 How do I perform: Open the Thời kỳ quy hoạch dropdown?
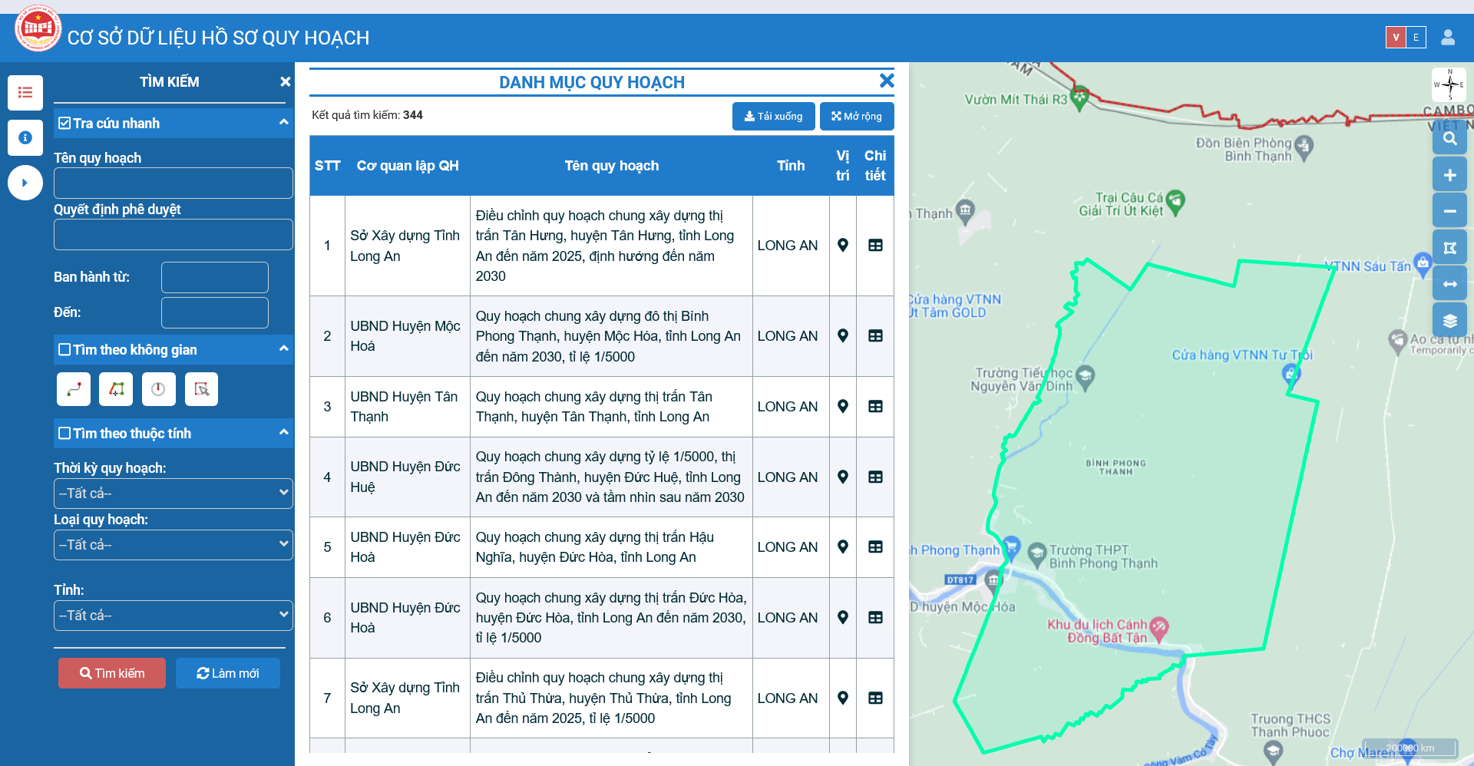[x=174, y=494]
